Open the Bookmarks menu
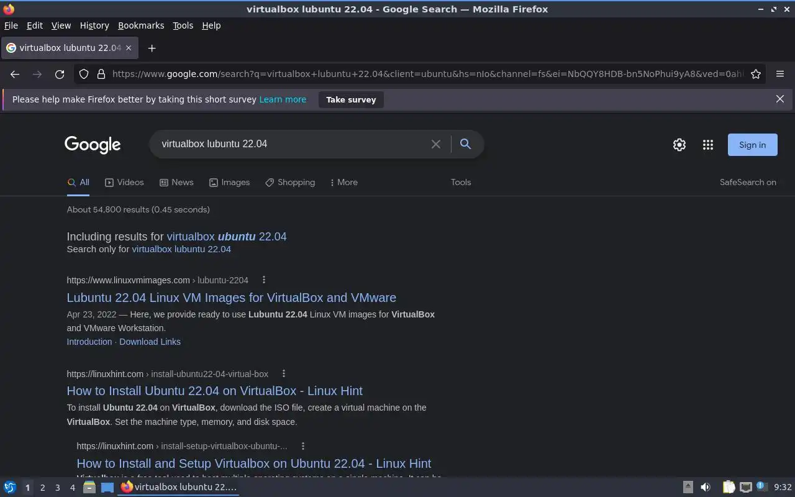The width and height of the screenshot is (795, 497). click(x=141, y=25)
